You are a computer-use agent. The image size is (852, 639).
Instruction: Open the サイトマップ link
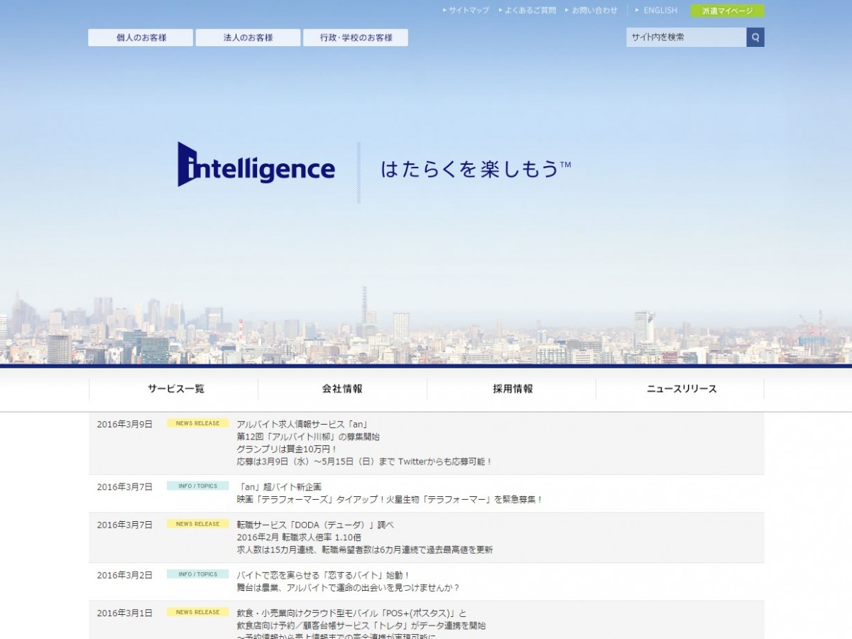point(468,11)
